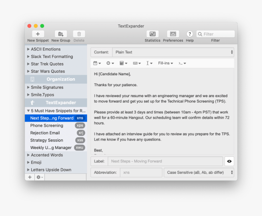The width and height of the screenshot is (262, 216).
Task: Click the xrj abbreviation badge
Action: (81, 133)
